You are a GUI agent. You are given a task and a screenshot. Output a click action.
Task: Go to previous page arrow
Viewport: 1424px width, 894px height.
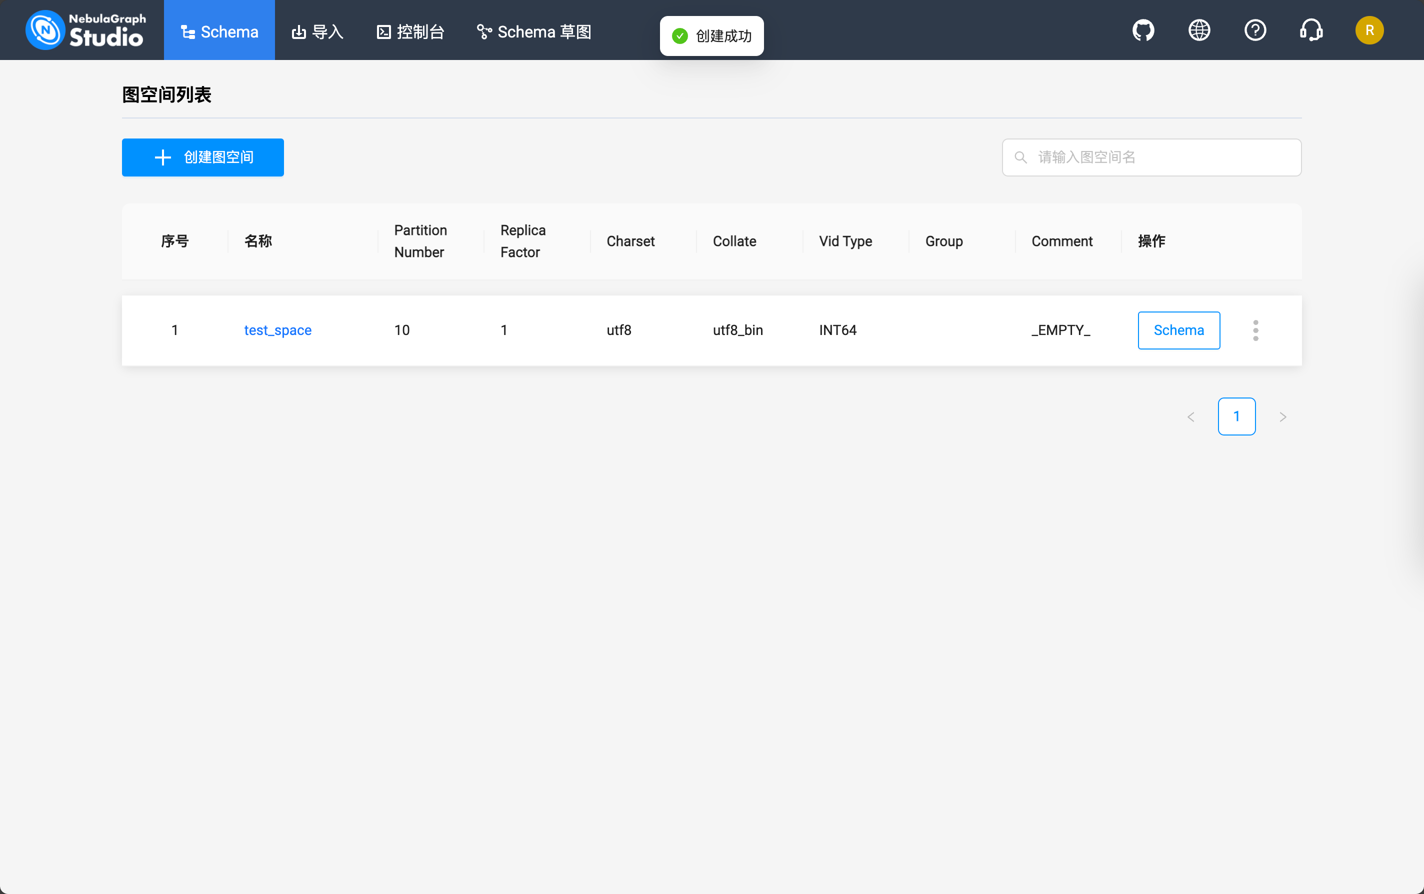(x=1190, y=417)
